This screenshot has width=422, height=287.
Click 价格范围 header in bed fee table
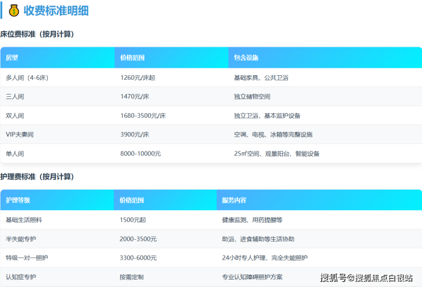(132, 58)
